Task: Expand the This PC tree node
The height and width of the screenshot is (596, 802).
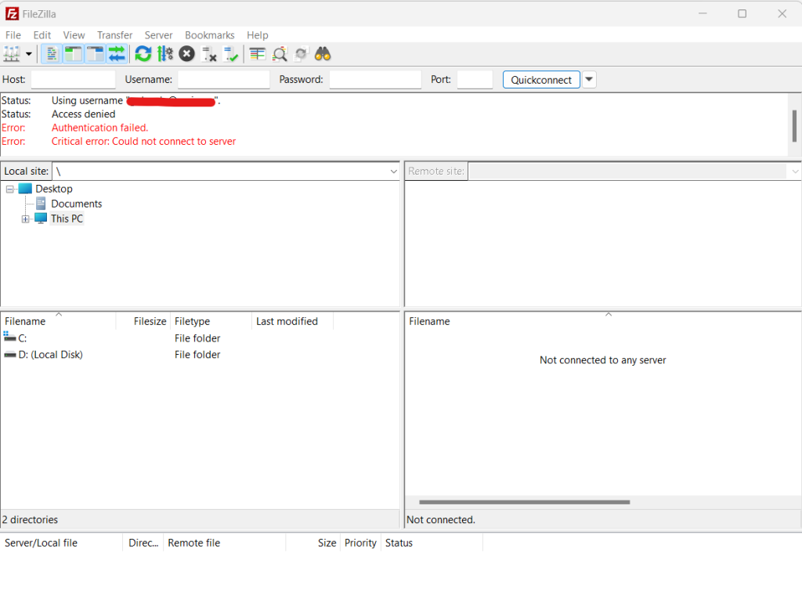Action: 24,219
